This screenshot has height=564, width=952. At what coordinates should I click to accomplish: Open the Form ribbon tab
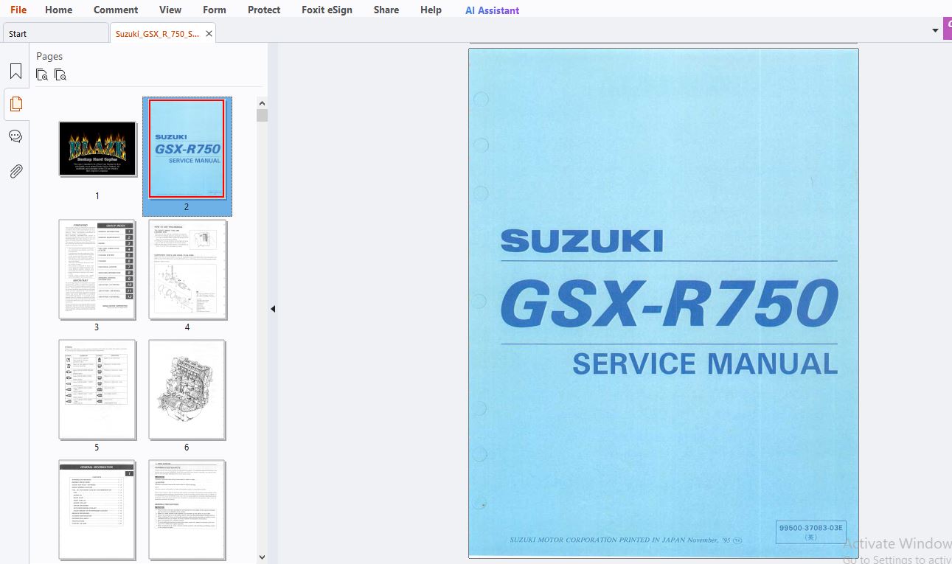point(215,10)
